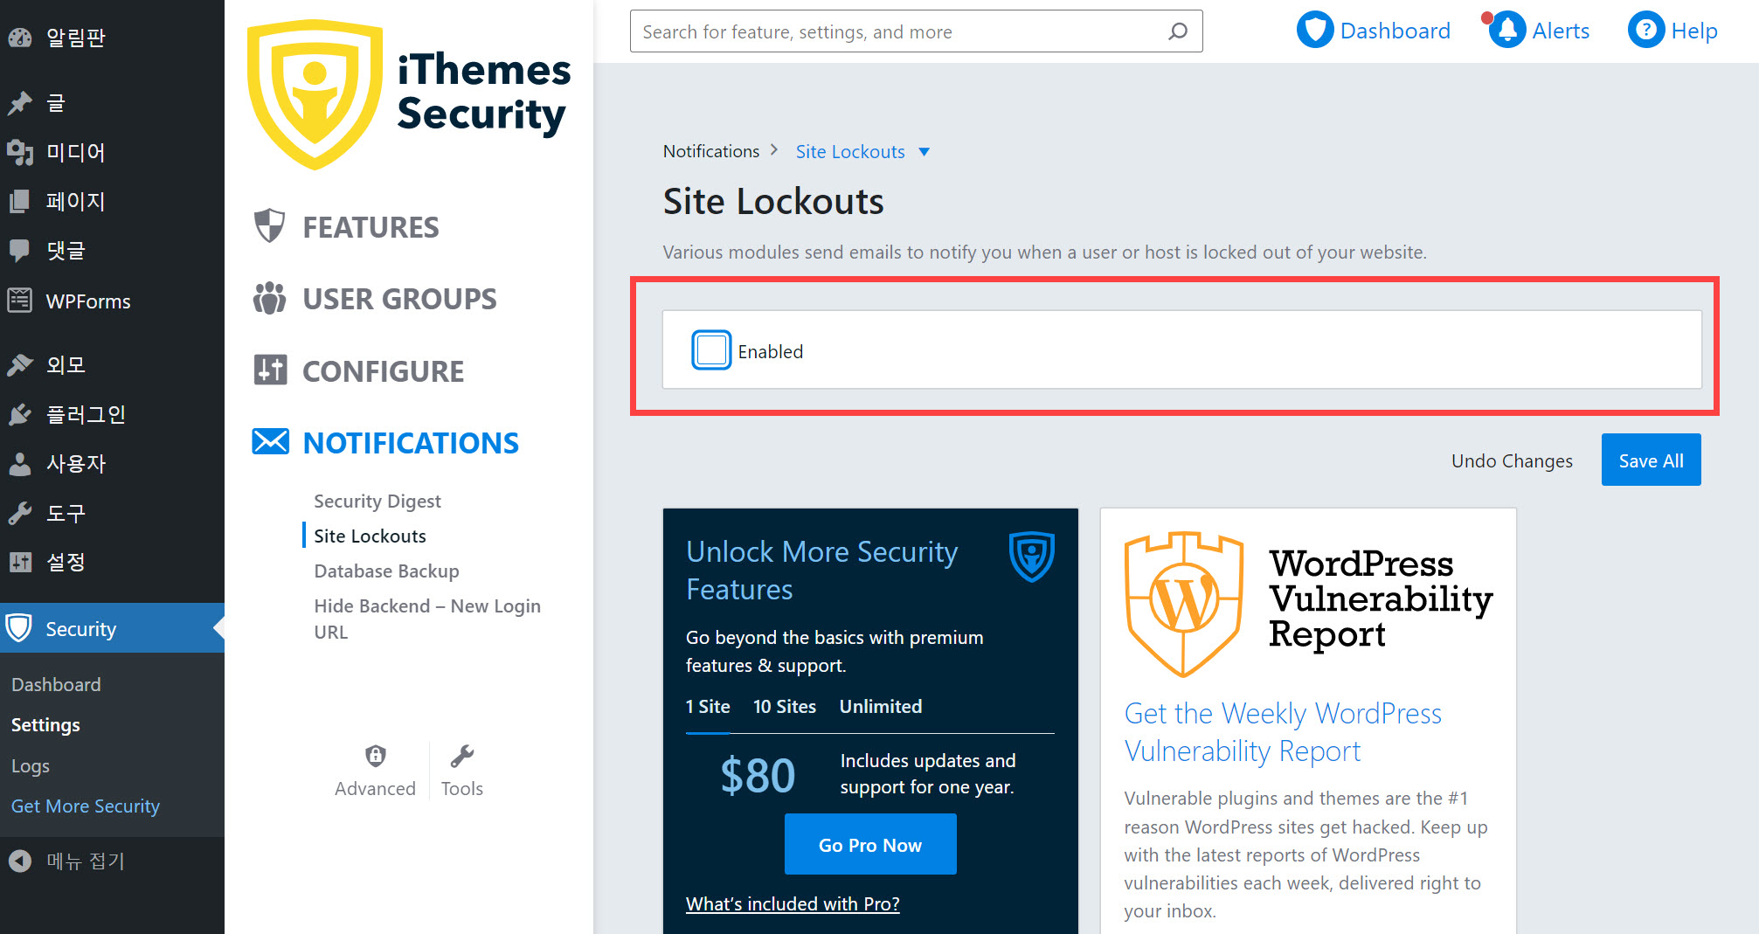Enable the Site Lockouts notification checkbox
This screenshot has height=934, width=1759.
tap(710, 349)
